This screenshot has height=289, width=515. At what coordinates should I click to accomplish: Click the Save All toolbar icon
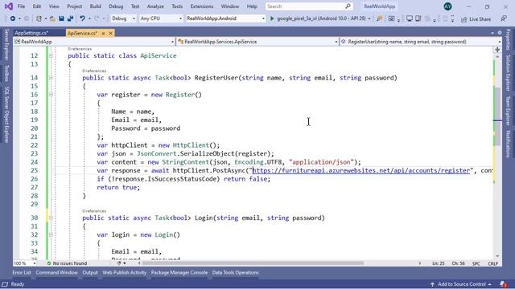[x=70, y=18]
